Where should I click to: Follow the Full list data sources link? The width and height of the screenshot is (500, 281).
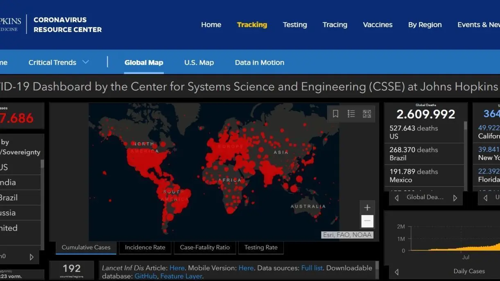pos(312,268)
